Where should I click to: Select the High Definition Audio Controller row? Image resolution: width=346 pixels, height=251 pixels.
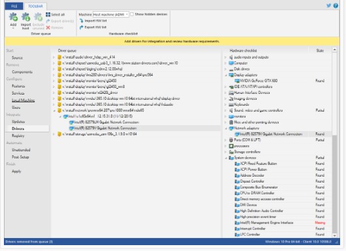[277, 211]
